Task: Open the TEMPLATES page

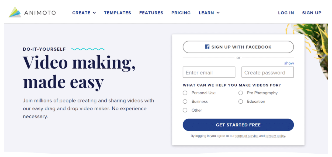Action: point(117,13)
